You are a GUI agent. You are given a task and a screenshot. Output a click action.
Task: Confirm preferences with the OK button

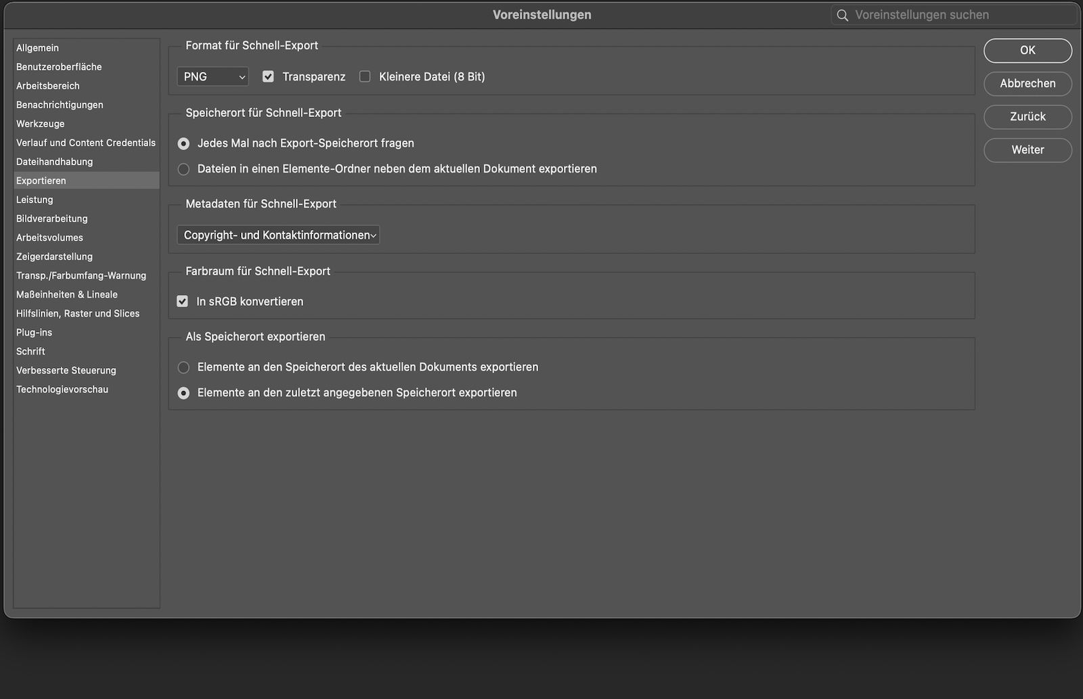point(1027,50)
